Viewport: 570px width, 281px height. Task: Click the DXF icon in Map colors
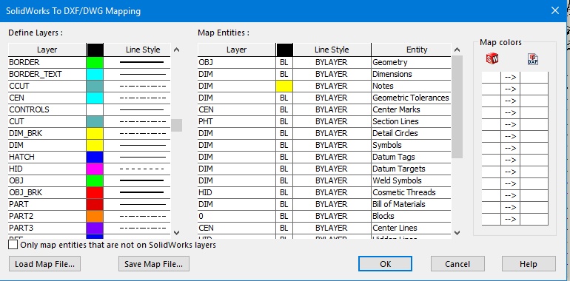click(x=532, y=59)
